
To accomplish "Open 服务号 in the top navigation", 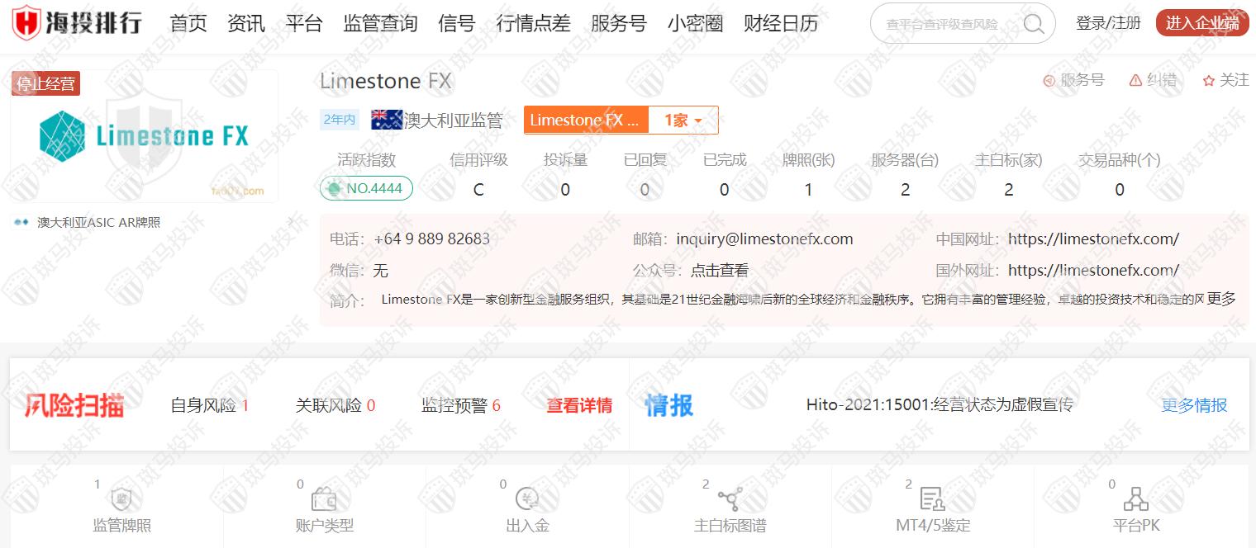I will tap(619, 24).
